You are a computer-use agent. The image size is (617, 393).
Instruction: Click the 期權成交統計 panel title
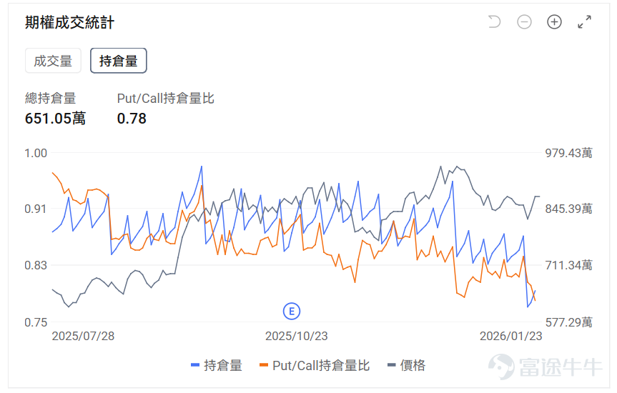(69, 22)
